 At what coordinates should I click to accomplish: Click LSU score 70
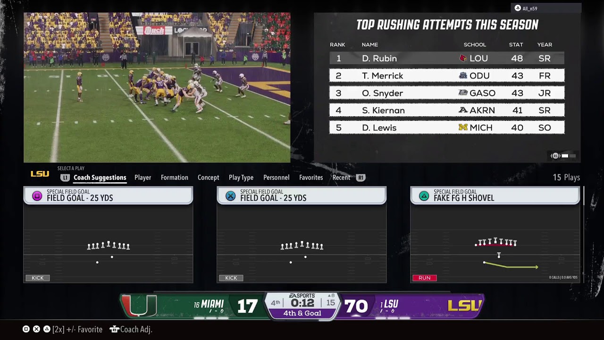pyautogui.click(x=356, y=306)
